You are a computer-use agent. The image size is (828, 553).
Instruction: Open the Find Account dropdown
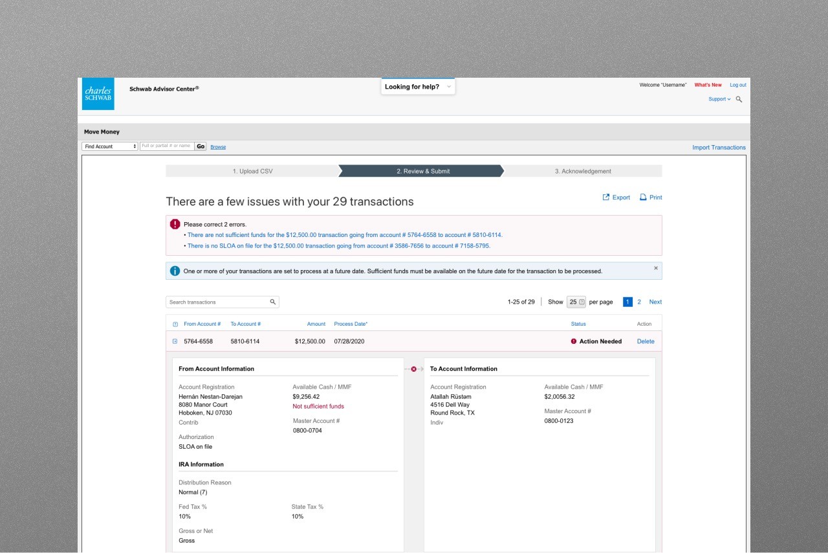[x=110, y=146]
